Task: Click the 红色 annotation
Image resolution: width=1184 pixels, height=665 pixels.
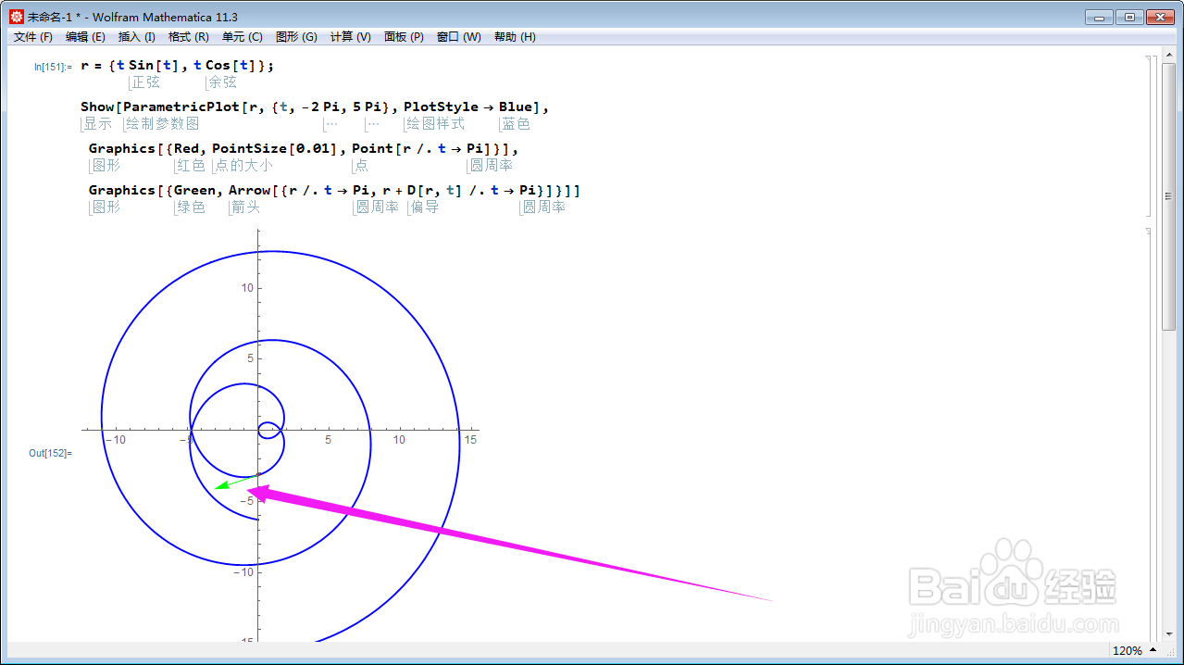Action: point(191,166)
